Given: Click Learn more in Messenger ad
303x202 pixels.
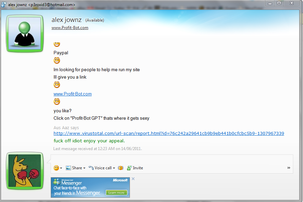Looking at the screenshot, I should (117, 193).
